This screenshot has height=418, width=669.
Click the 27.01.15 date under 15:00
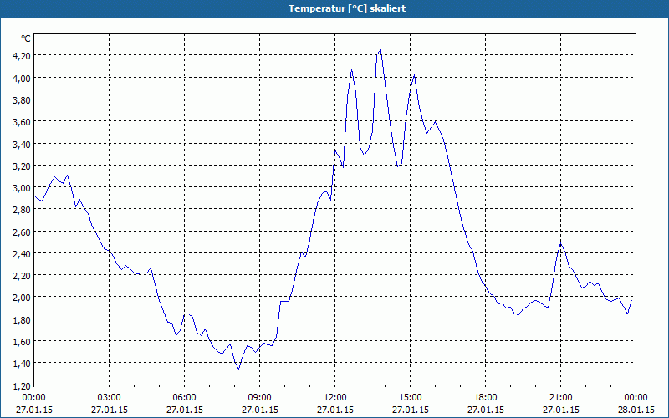[x=411, y=410]
